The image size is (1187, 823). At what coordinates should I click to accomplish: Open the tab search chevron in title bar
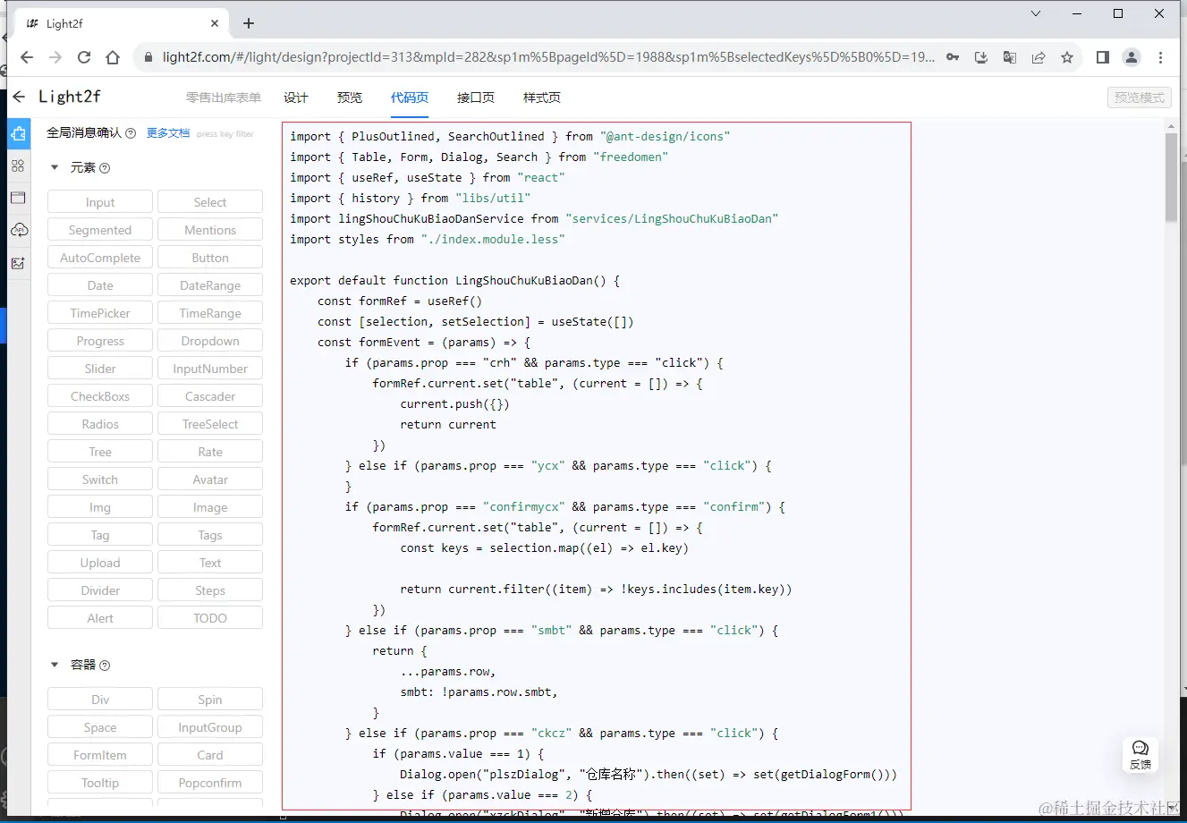point(1036,13)
